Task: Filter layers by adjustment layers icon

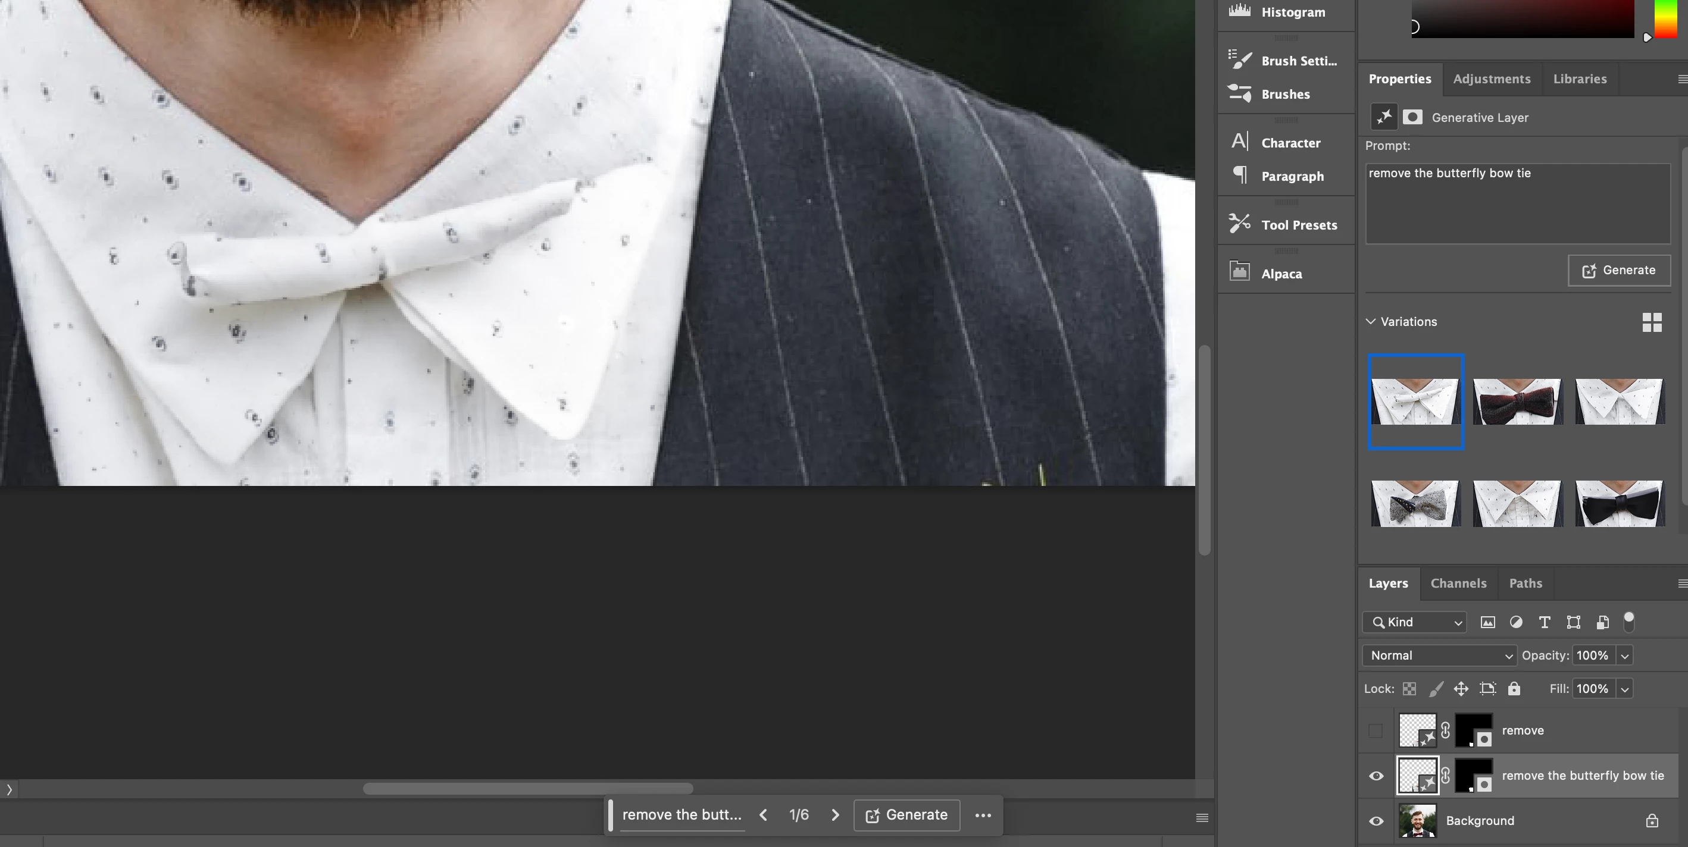Action: [x=1515, y=622]
